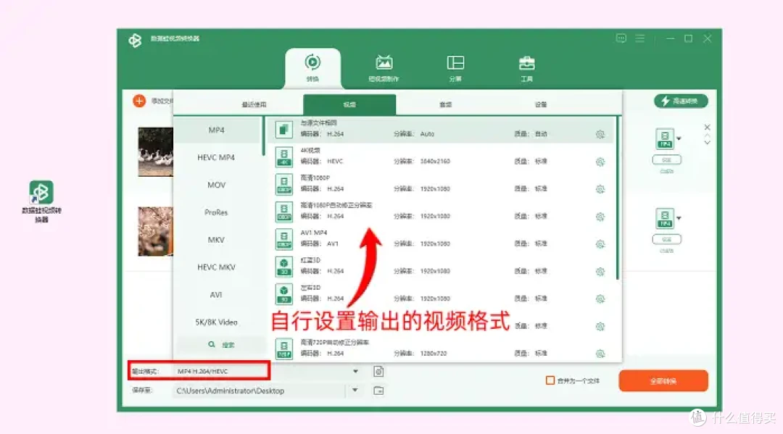
Task: Open the Toolbox (工具) tab
Action: click(526, 68)
